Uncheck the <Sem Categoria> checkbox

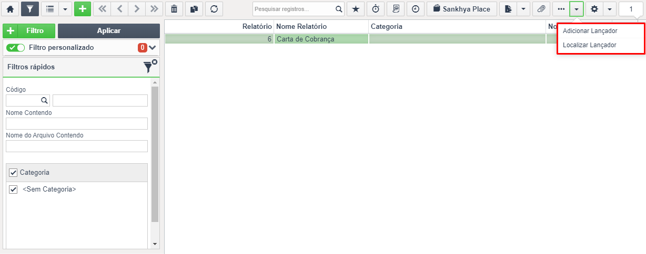tap(13, 189)
